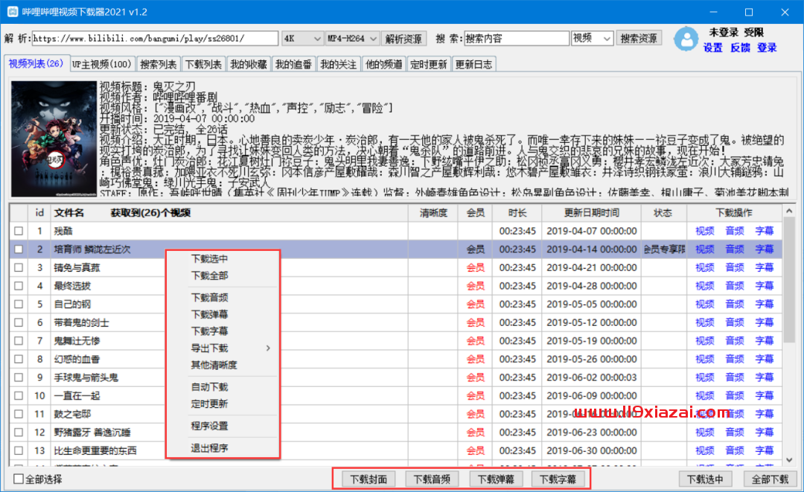Check the box for row 1 残酷
The image size is (804, 492).
pyautogui.click(x=19, y=231)
